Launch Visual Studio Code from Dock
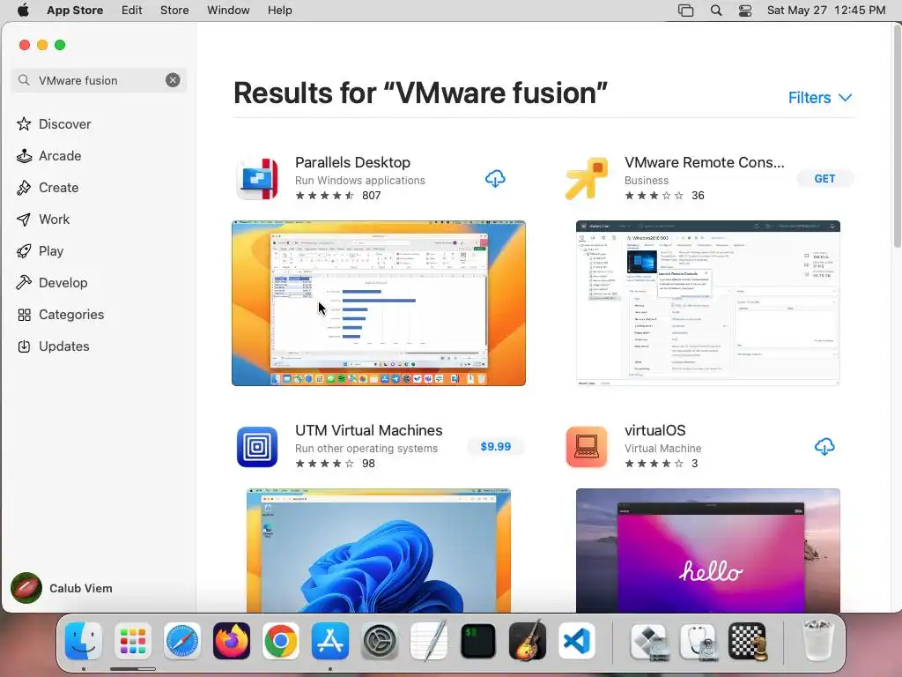The width and height of the screenshot is (902, 677). (x=577, y=641)
